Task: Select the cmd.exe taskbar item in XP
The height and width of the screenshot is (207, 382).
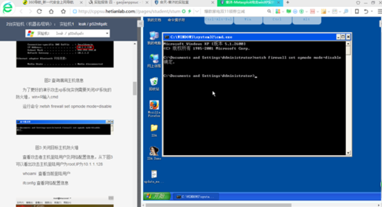Action: pyautogui.click(x=197, y=196)
